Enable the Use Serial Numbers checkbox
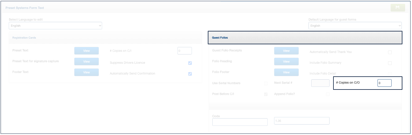Image resolution: width=412 pixels, height=135 pixels. pyautogui.click(x=266, y=84)
